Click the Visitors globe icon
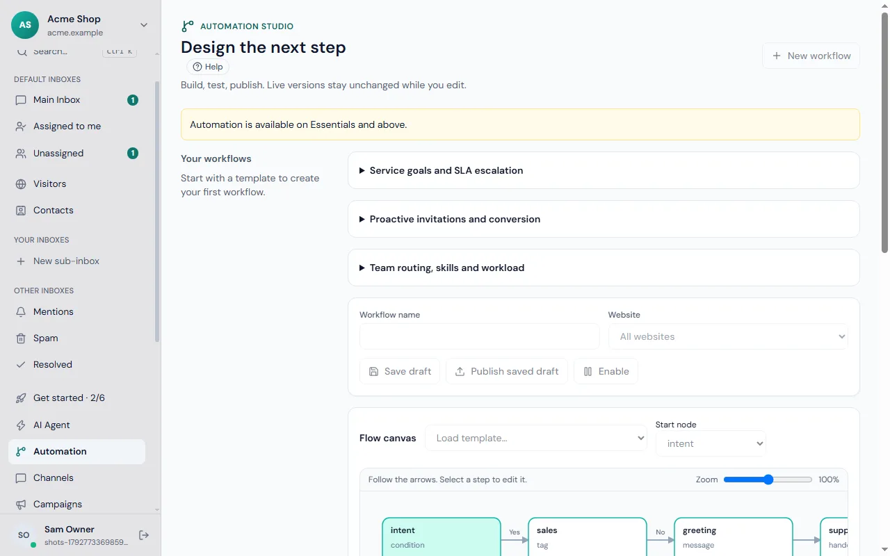Screen dimensions: 890x556 (x=21, y=184)
